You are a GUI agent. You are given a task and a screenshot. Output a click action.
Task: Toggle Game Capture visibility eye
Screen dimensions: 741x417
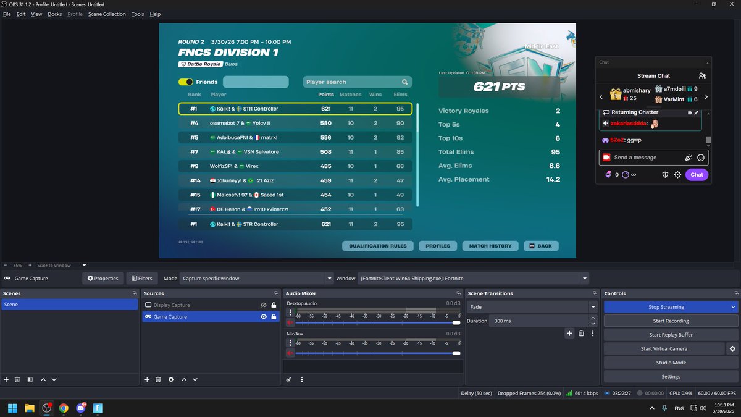click(x=264, y=316)
